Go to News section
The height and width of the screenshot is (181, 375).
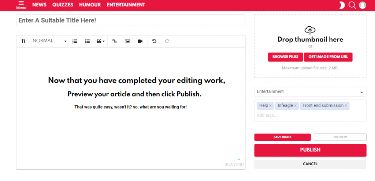(x=39, y=5)
